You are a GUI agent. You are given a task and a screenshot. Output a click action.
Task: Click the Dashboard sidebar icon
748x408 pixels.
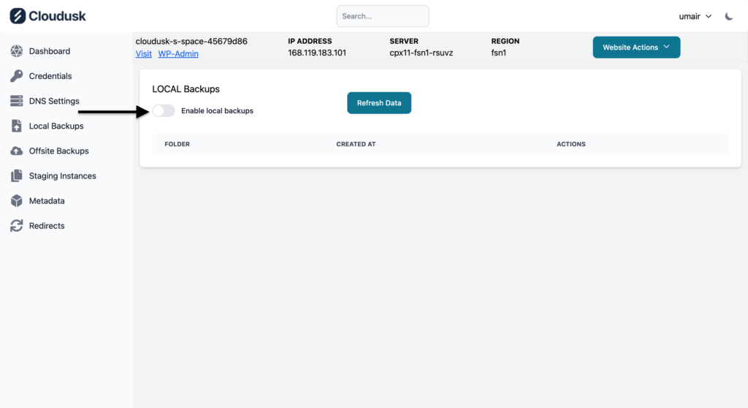coord(16,51)
